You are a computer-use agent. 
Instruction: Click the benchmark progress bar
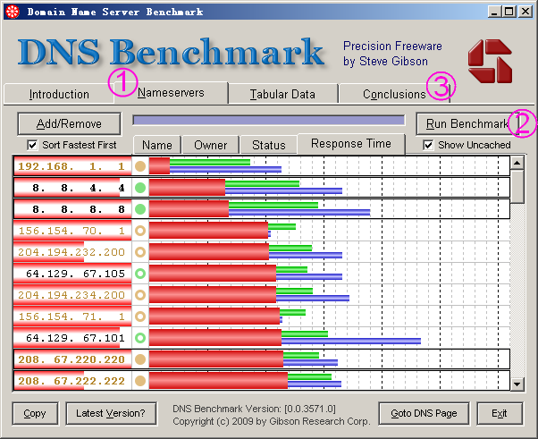(x=269, y=120)
